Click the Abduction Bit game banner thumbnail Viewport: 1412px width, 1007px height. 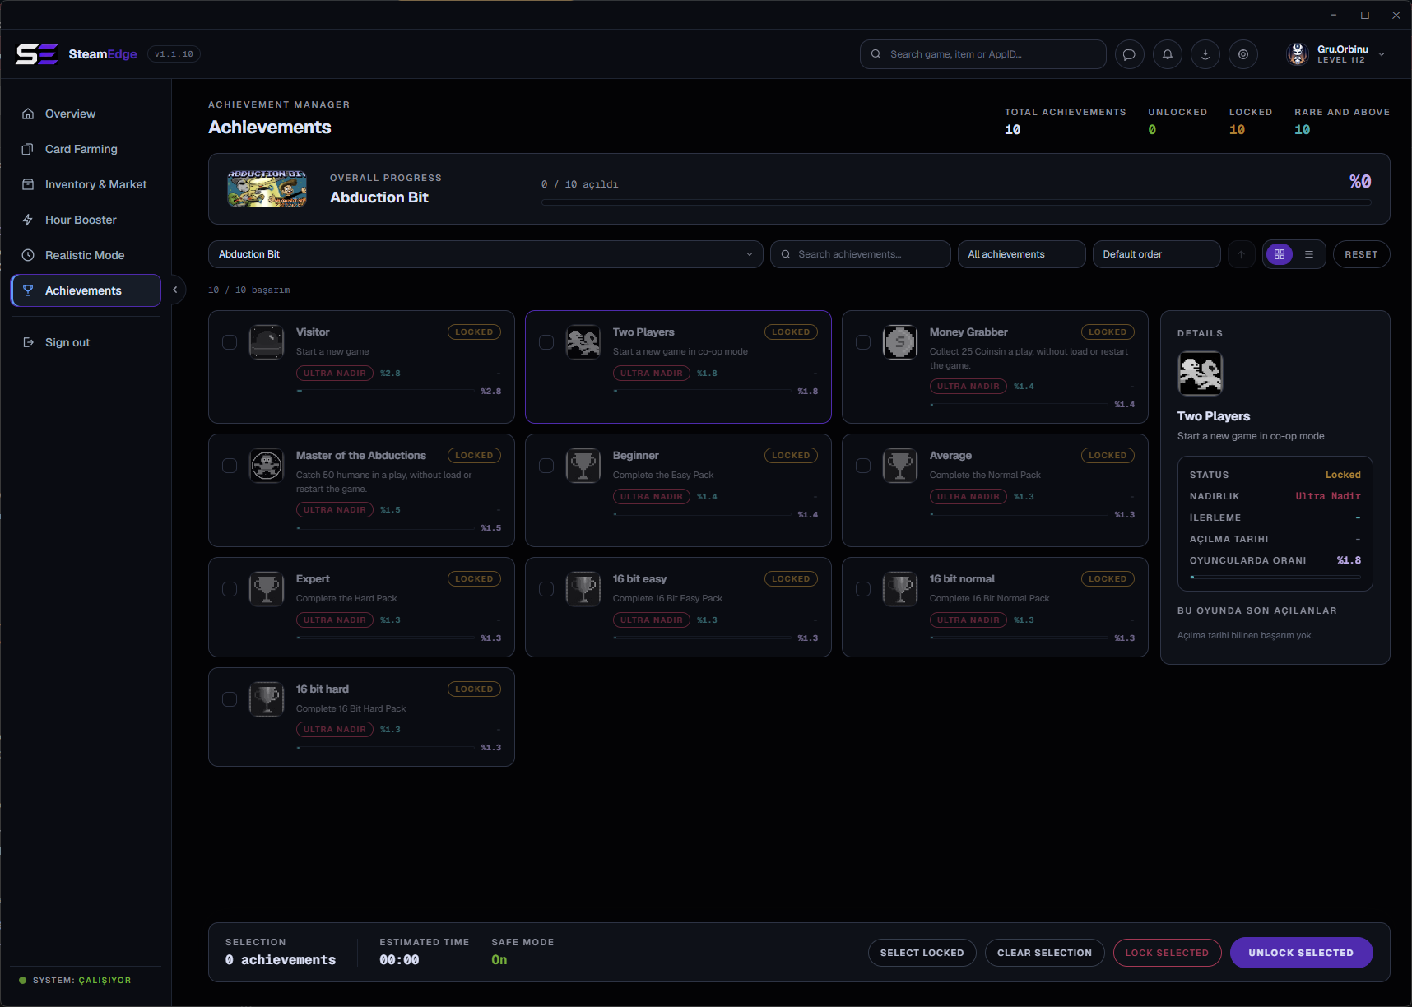click(267, 188)
